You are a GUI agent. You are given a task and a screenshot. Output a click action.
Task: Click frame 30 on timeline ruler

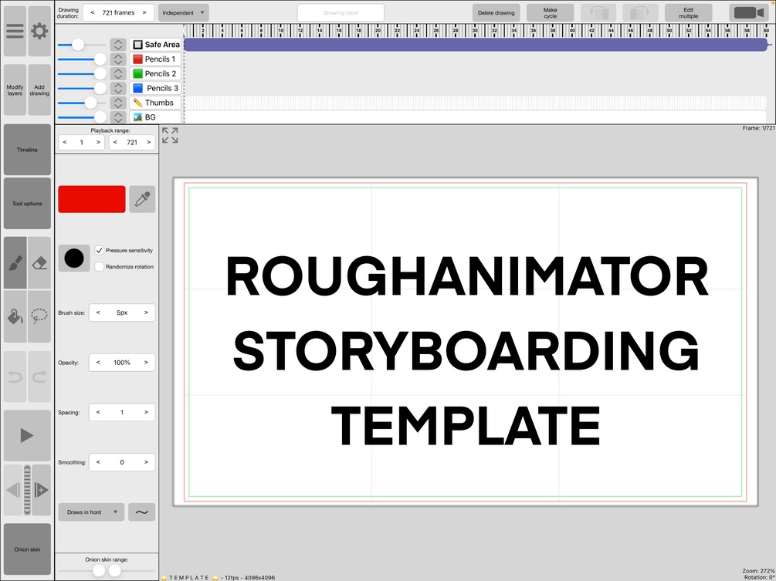click(475, 31)
